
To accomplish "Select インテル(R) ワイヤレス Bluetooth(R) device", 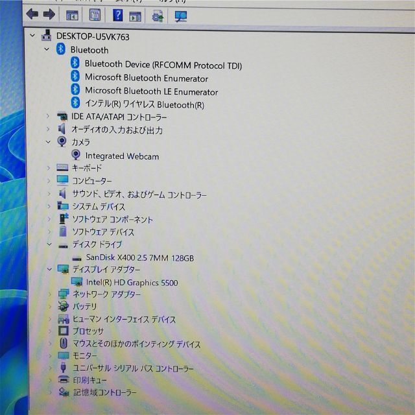I will 145,104.
